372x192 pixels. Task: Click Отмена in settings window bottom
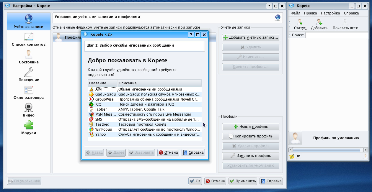tap(215, 181)
